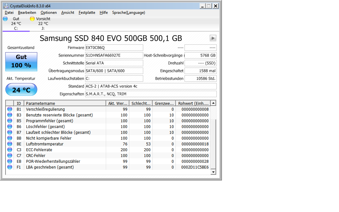This screenshot has width=339, height=212.
Task: Open the Ansicht menu
Action: (68, 13)
